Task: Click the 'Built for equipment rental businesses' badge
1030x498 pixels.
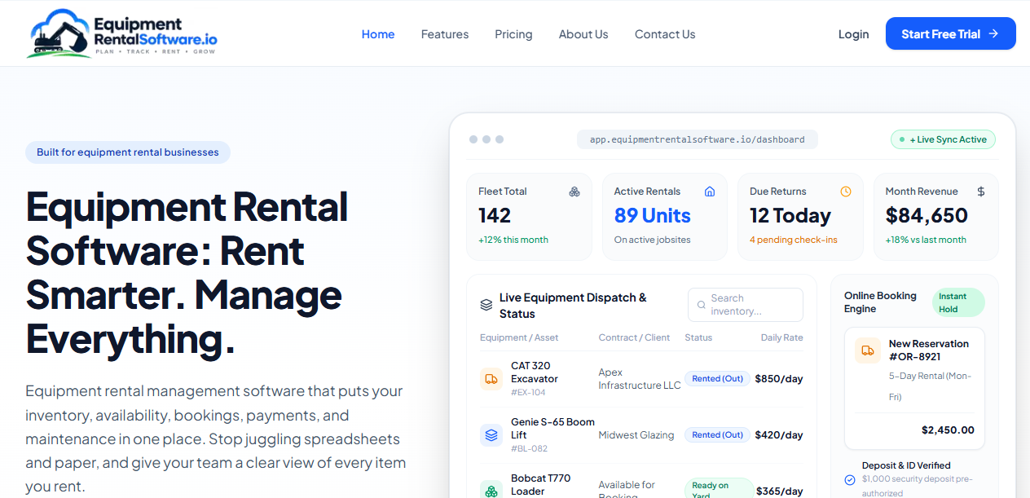Action: pos(128,152)
